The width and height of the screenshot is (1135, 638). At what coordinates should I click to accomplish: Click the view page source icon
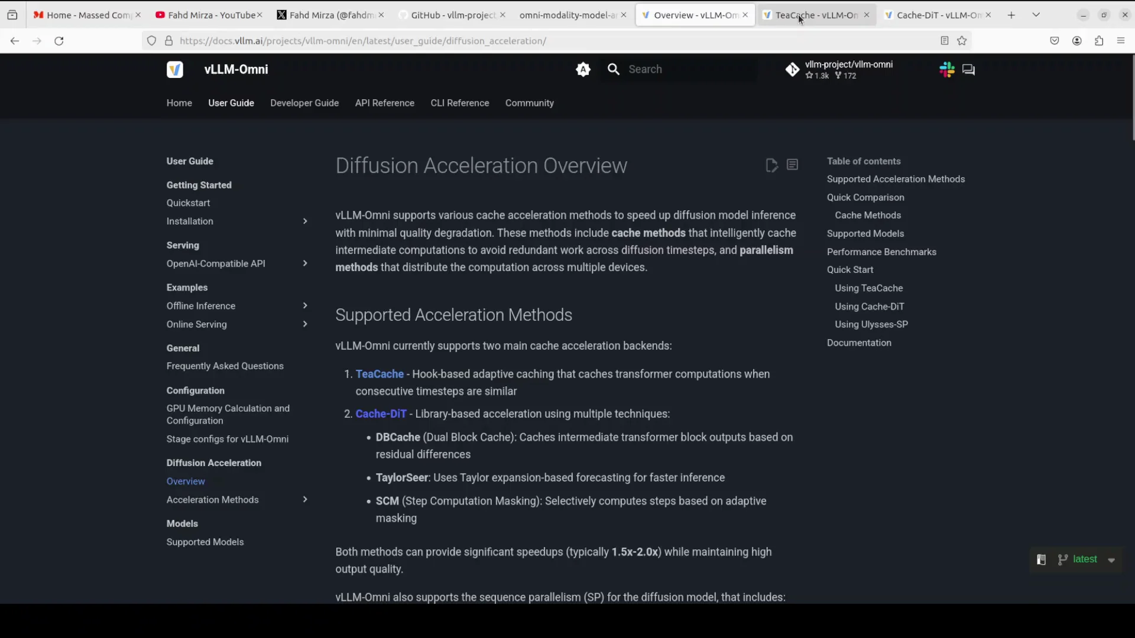tap(793, 165)
